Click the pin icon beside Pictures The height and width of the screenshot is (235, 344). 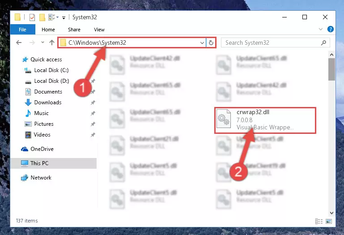coord(93,124)
